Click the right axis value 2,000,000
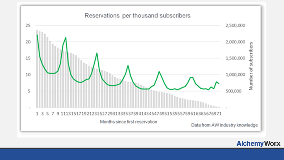 235,42
